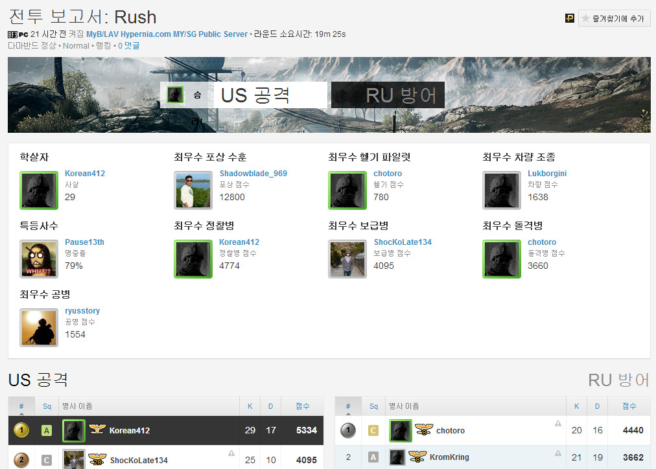Click gold rank 1 medal for Korean412
This screenshot has height=469, width=656.
(x=21, y=430)
